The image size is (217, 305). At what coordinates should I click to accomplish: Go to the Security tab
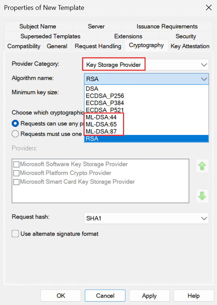(x=186, y=36)
